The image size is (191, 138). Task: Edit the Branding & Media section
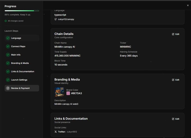tap(176, 80)
